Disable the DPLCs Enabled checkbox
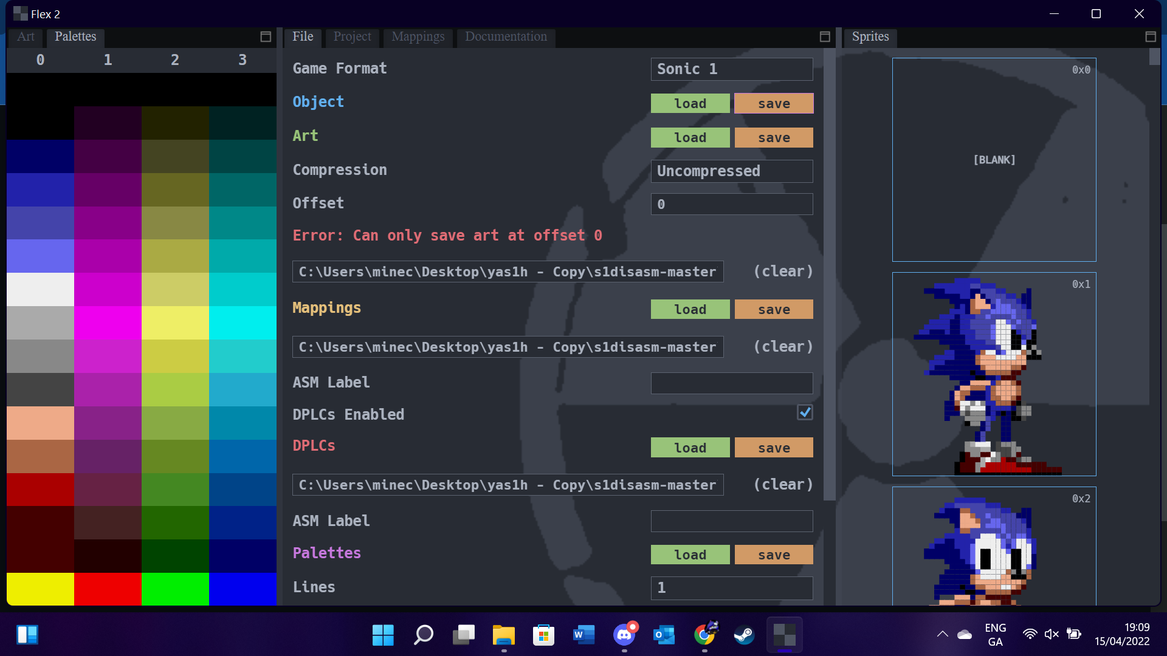The image size is (1167, 656). (805, 412)
